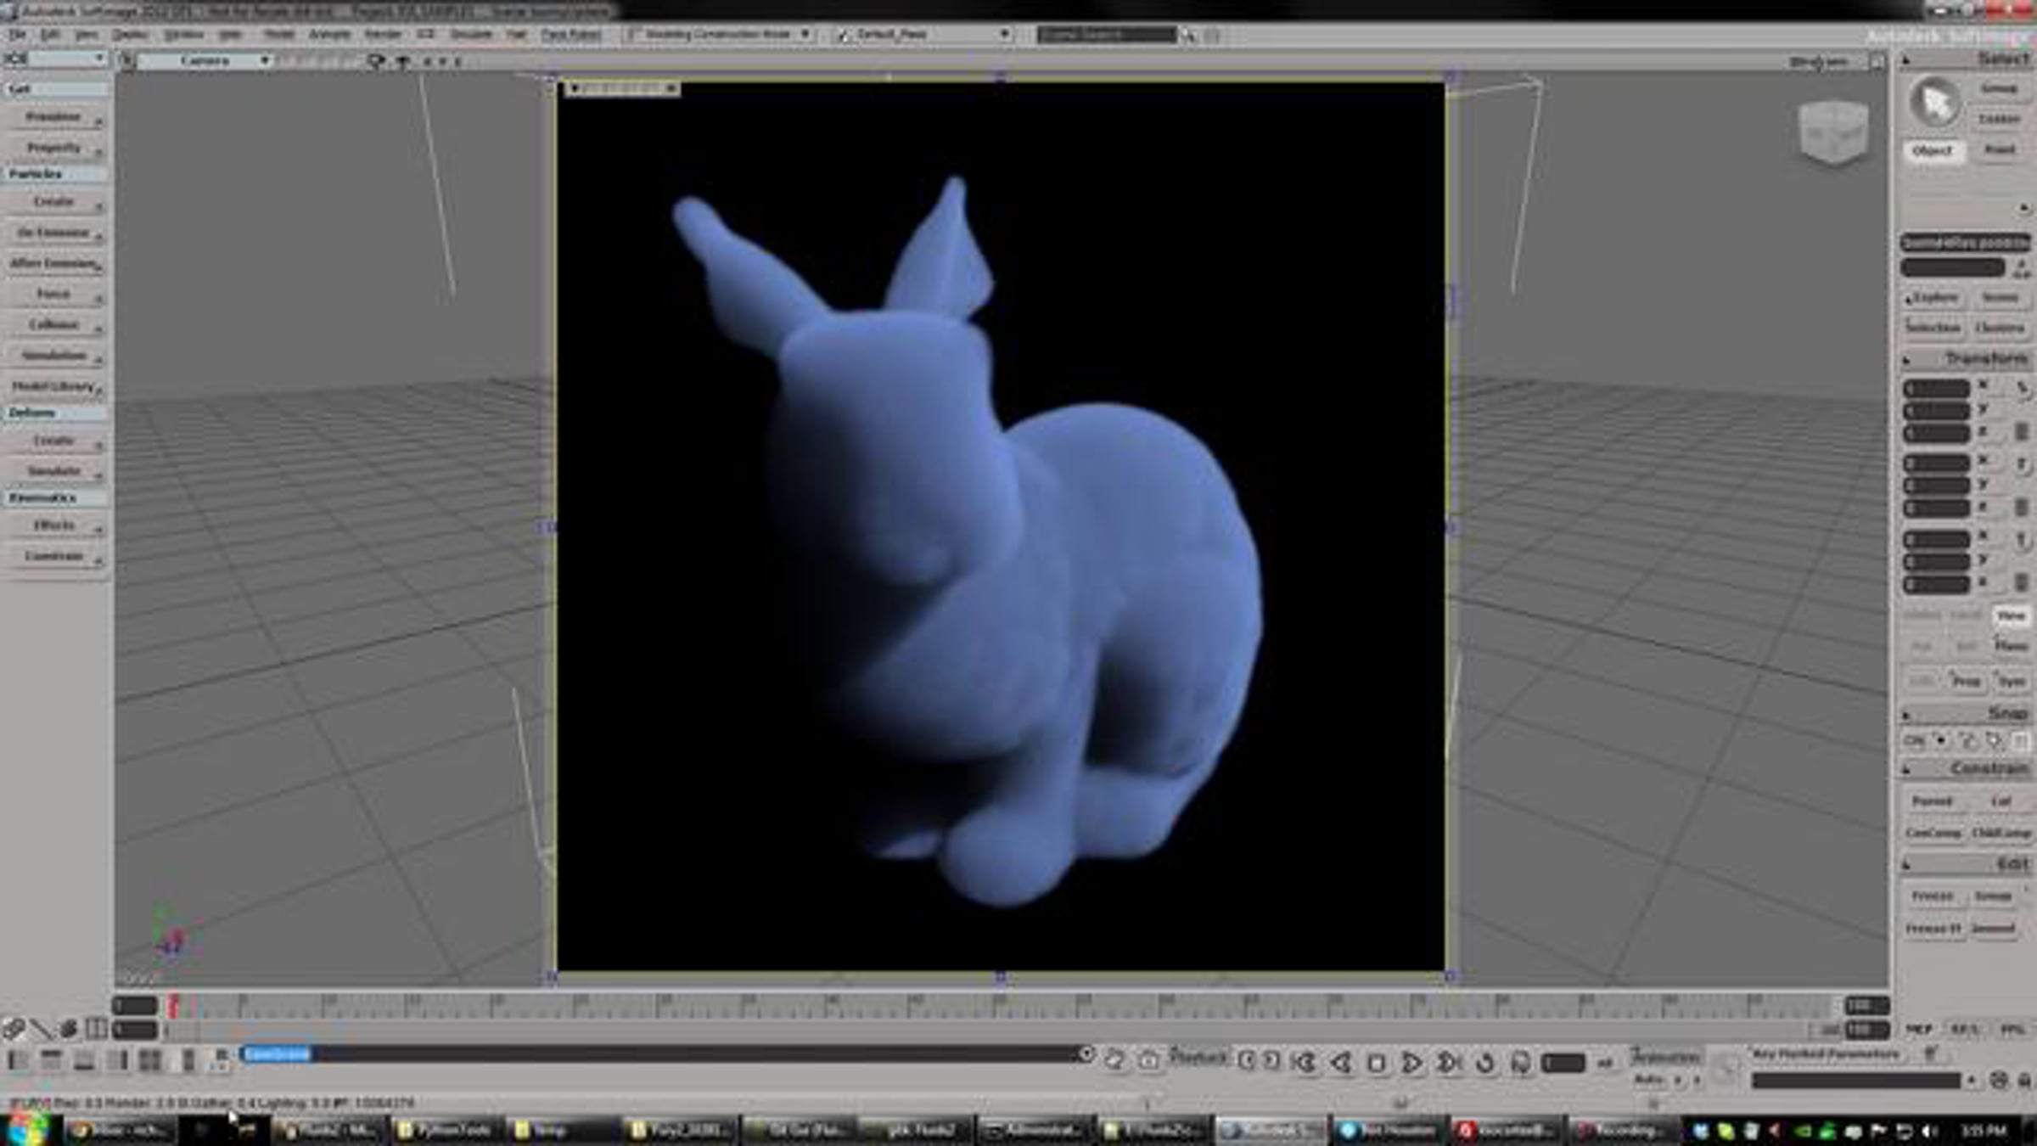Viewport: 2037px width, 1146px height.
Task: Enable the Point selection filter
Action: coord(2000,149)
